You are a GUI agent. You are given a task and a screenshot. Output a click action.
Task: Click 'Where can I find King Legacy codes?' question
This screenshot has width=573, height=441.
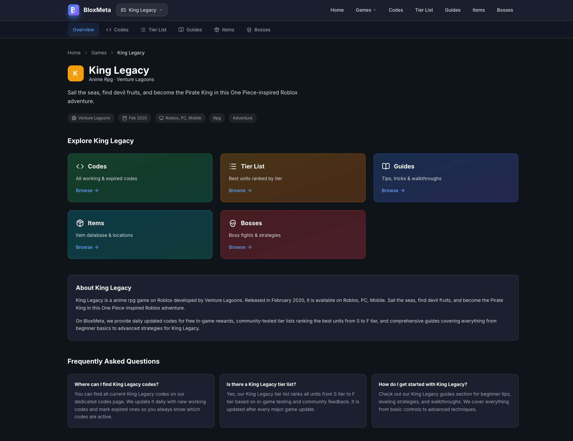[117, 384]
